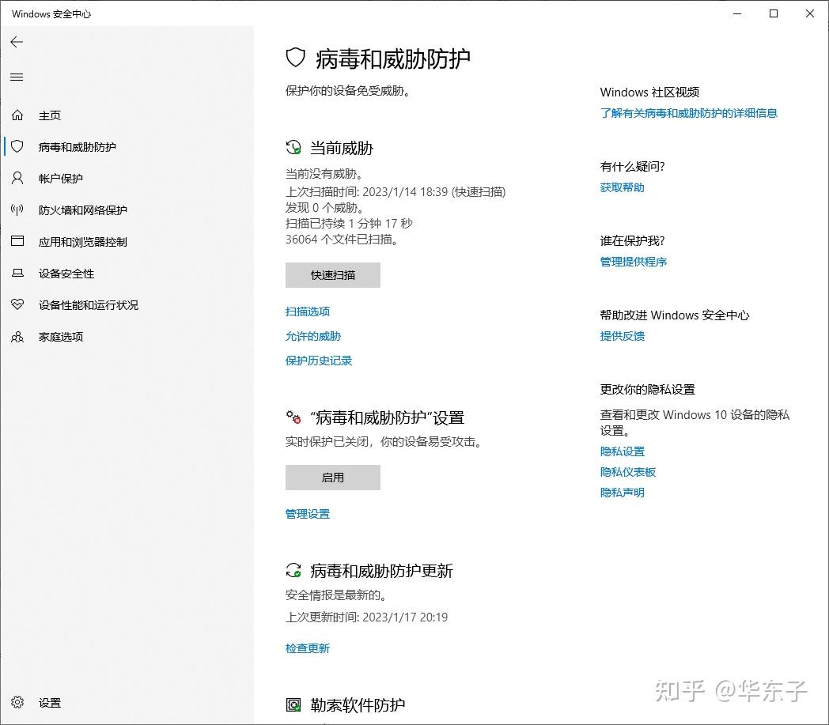
Task: Click the text 上次更新时间: 2023/1/17 20:19
Action: (x=366, y=617)
